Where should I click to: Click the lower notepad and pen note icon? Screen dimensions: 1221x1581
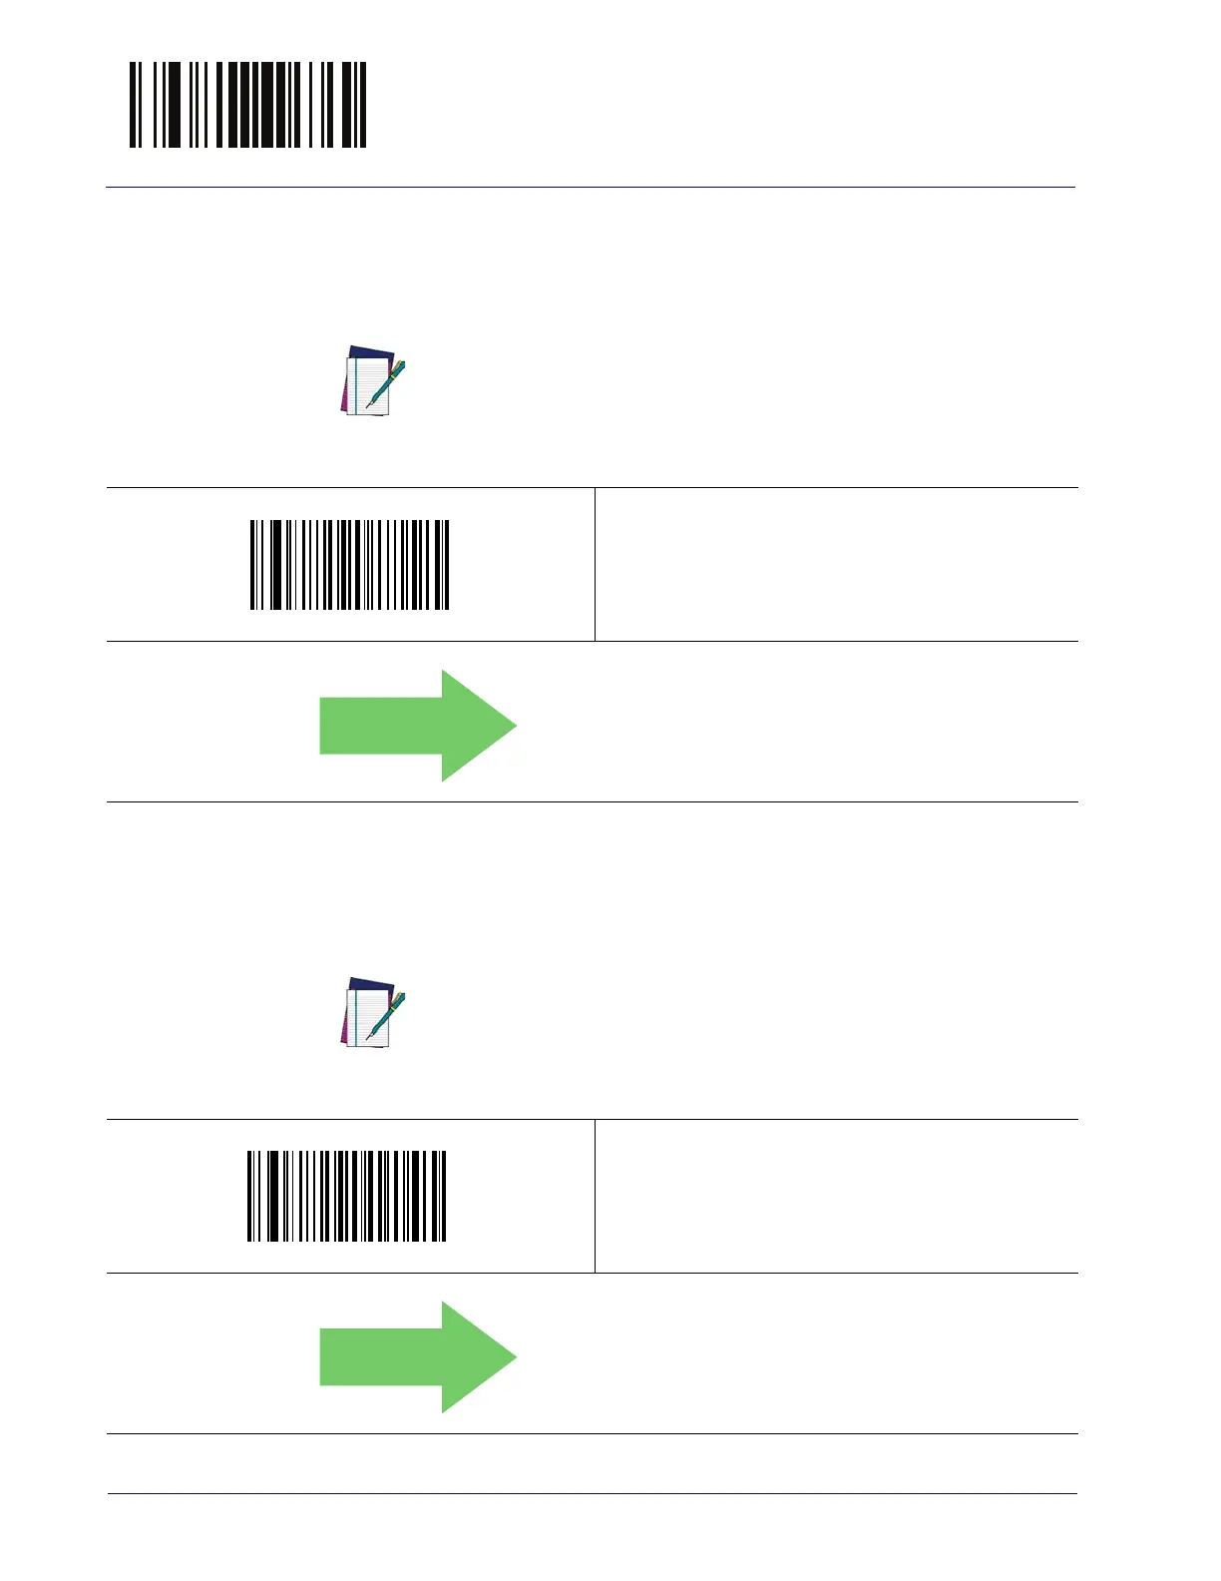click(373, 1012)
